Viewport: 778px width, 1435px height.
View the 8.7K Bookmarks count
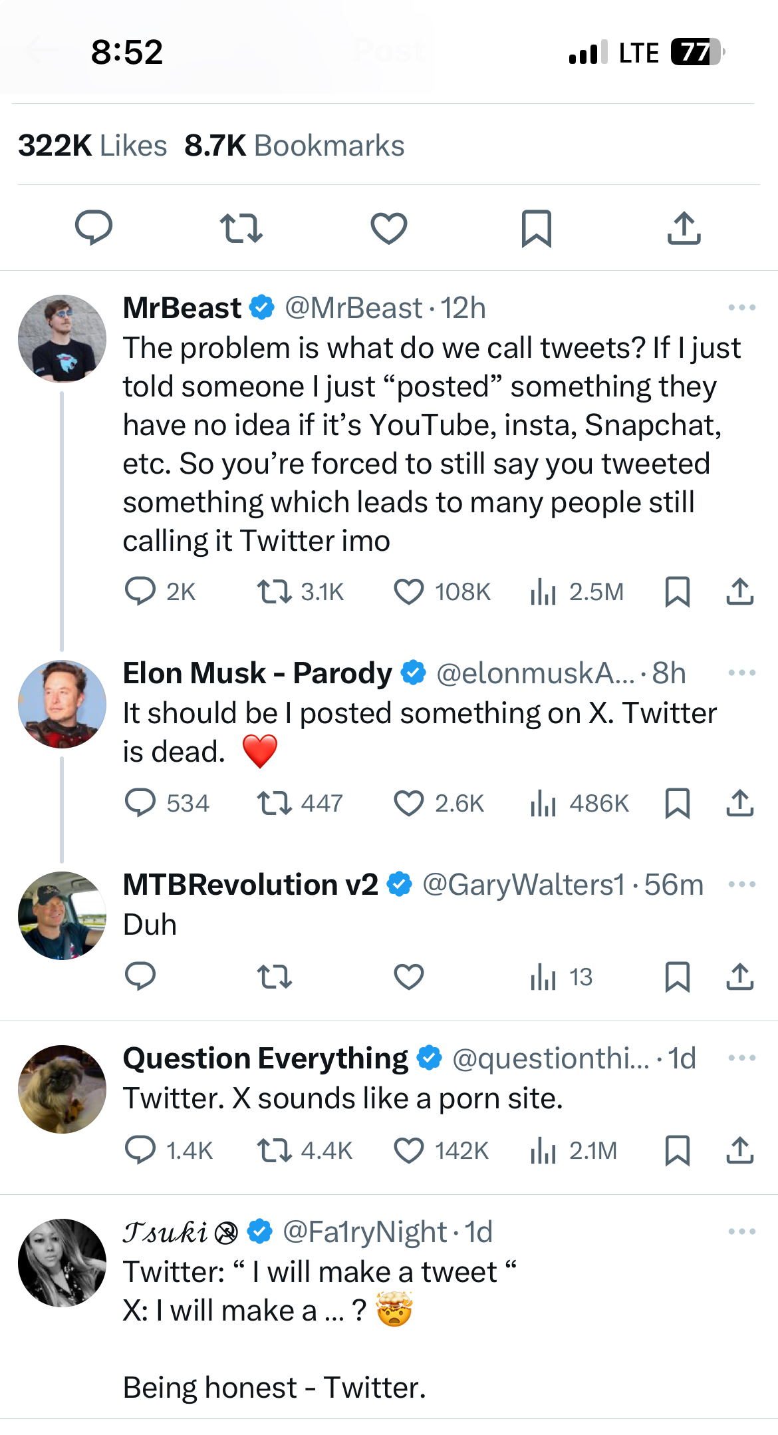click(x=295, y=146)
